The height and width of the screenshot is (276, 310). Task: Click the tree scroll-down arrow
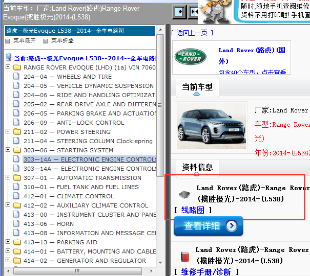(x=160, y=262)
